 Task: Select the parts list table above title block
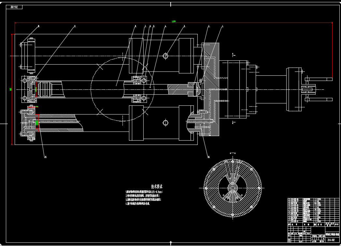coord(313,210)
